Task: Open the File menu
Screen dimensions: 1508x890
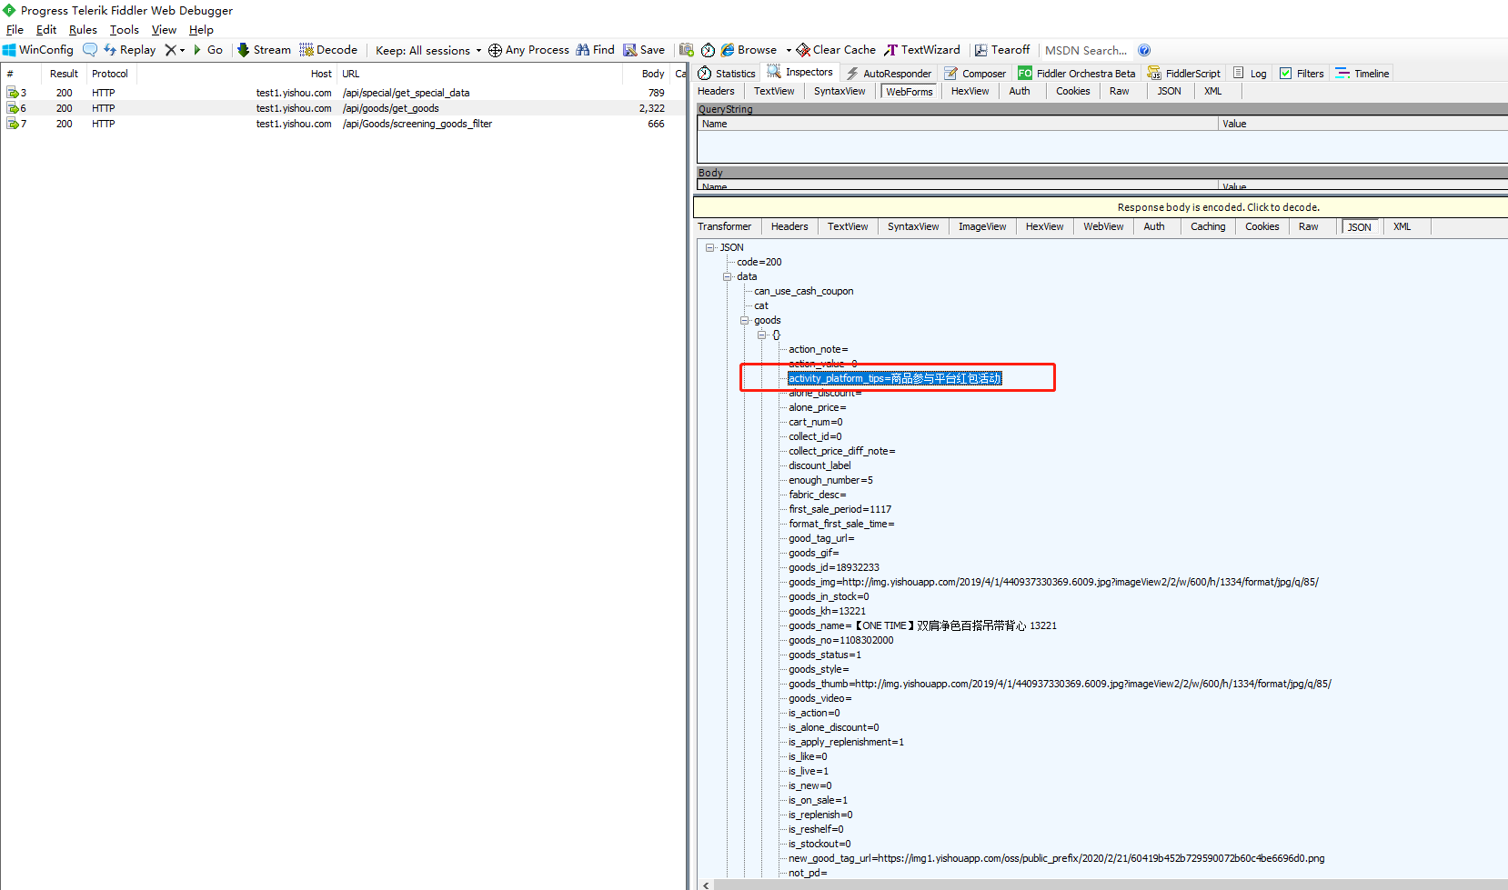Action: click(15, 30)
